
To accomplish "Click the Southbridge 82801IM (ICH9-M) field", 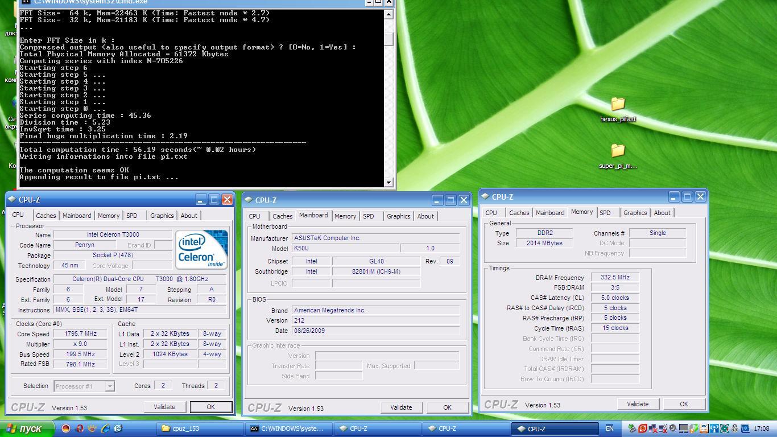I will point(376,271).
